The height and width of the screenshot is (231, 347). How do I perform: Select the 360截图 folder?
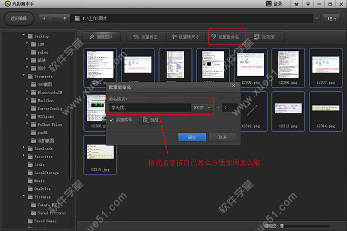coord(42,84)
